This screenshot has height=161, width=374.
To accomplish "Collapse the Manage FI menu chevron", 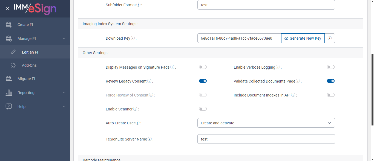I will click(x=64, y=39).
